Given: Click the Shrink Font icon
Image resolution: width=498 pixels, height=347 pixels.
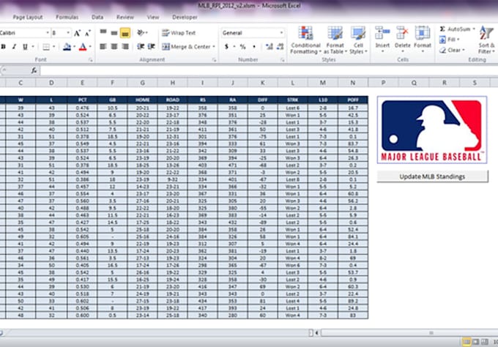Looking at the screenshot, I should 88,33.
